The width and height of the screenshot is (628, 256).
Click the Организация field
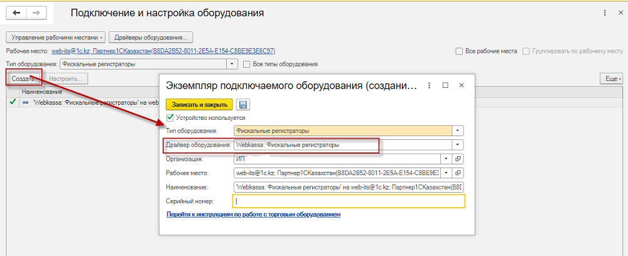pos(337,159)
